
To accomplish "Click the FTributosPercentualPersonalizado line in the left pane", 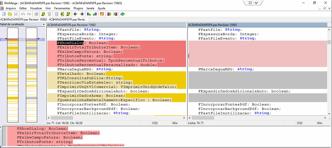I will coord(107,65).
